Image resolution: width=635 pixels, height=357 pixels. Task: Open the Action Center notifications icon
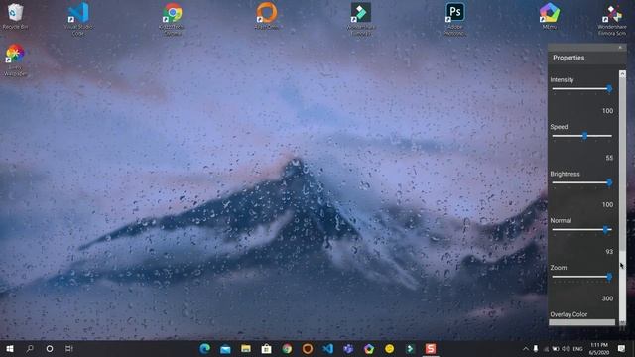[621, 348]
